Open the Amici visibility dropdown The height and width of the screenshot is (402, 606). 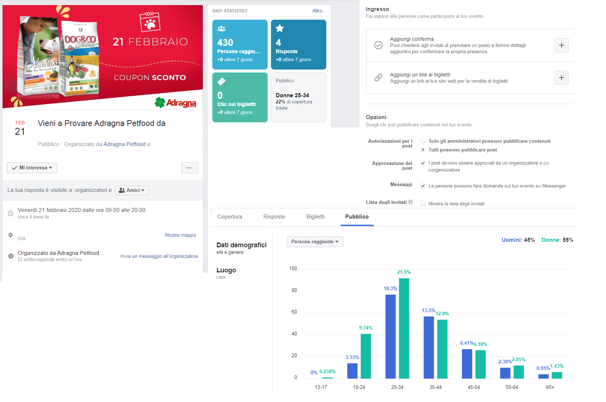132,190
